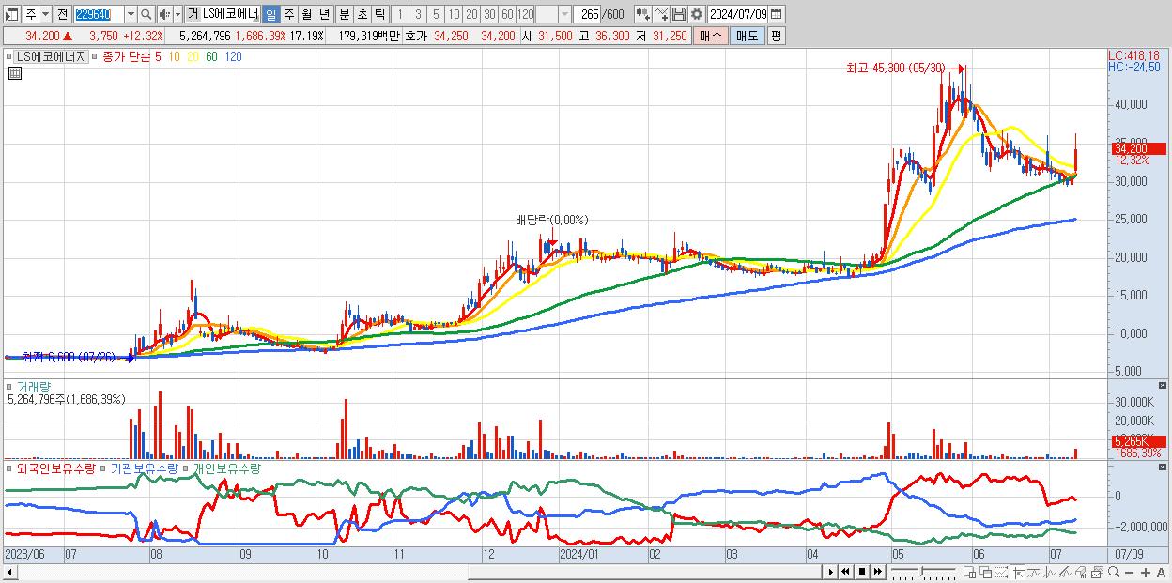Click the 매수 buy button

712,36
